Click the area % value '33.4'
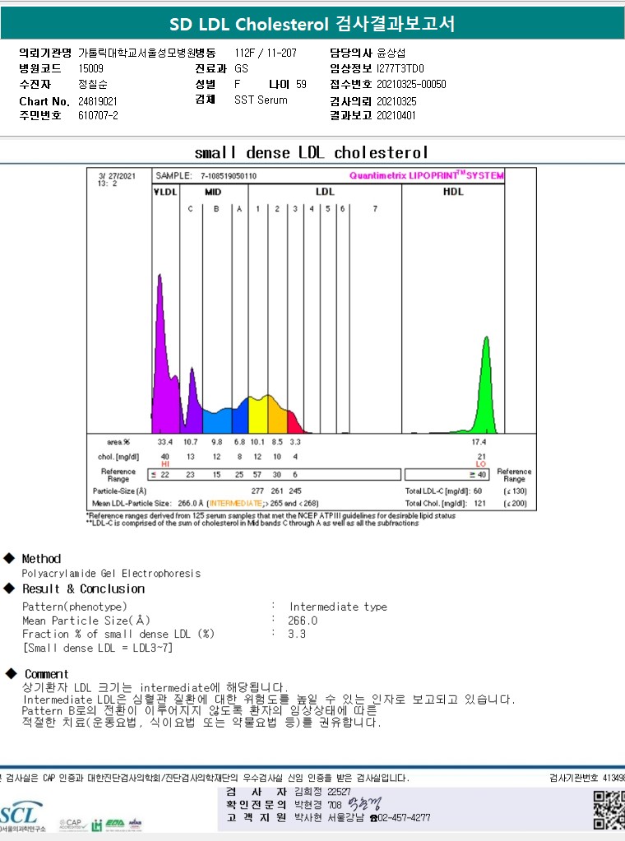This screenshot has height=841, width=625. click(x=165, y=442)
